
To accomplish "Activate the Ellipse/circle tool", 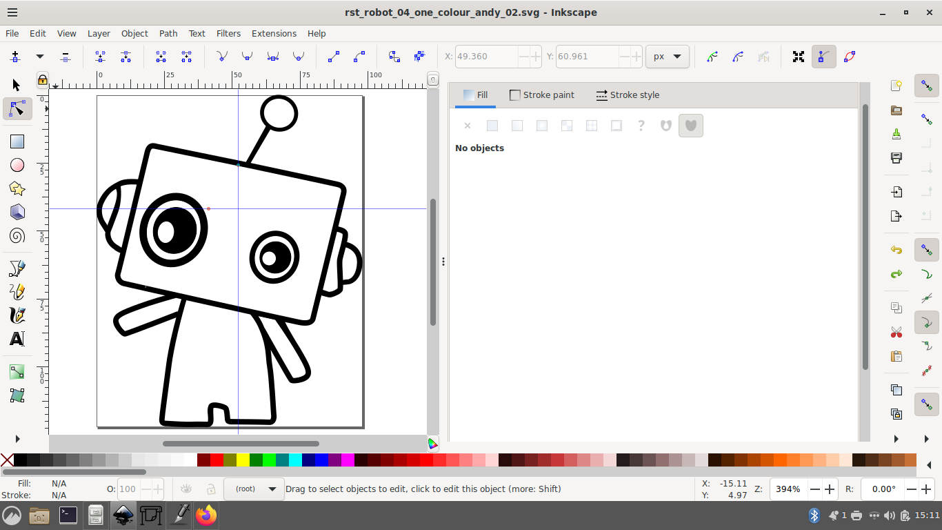I will click(17, 164).
